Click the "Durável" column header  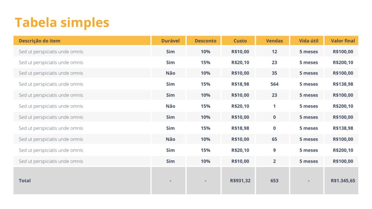point(170,41)
